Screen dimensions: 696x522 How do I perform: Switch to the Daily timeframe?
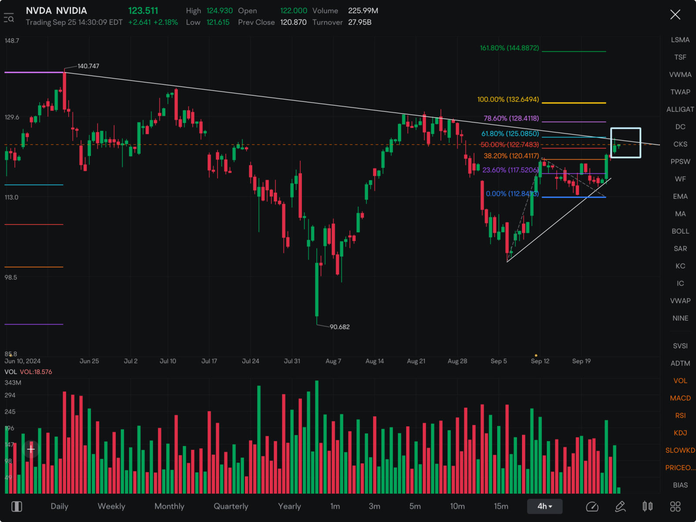pos(60,506)
